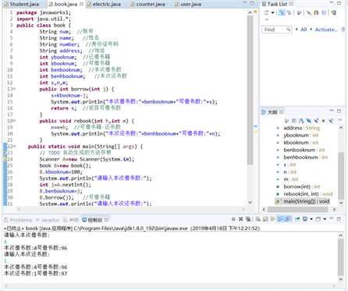
Task: Collapse borrow method fold marker at line 13
Action: pyautogui.click(x=15, y=89)
